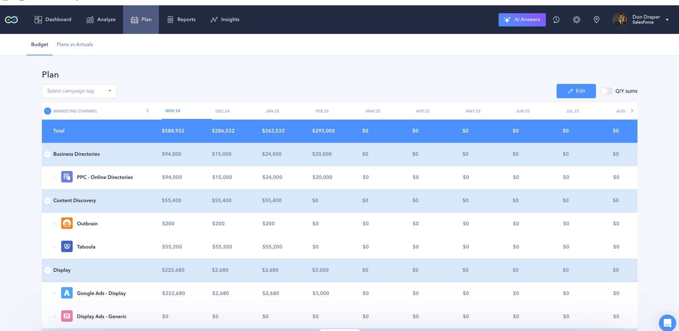
Task: Collapse the Display group
Action: (x=47, y=270)
